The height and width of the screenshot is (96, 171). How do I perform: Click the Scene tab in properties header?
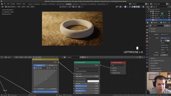(154, 22)
